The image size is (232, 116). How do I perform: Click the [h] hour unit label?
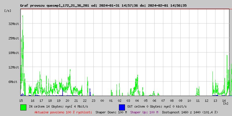[226, 103]
